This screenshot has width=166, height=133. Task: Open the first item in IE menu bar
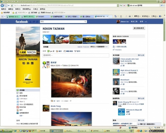tap(4, 9)
